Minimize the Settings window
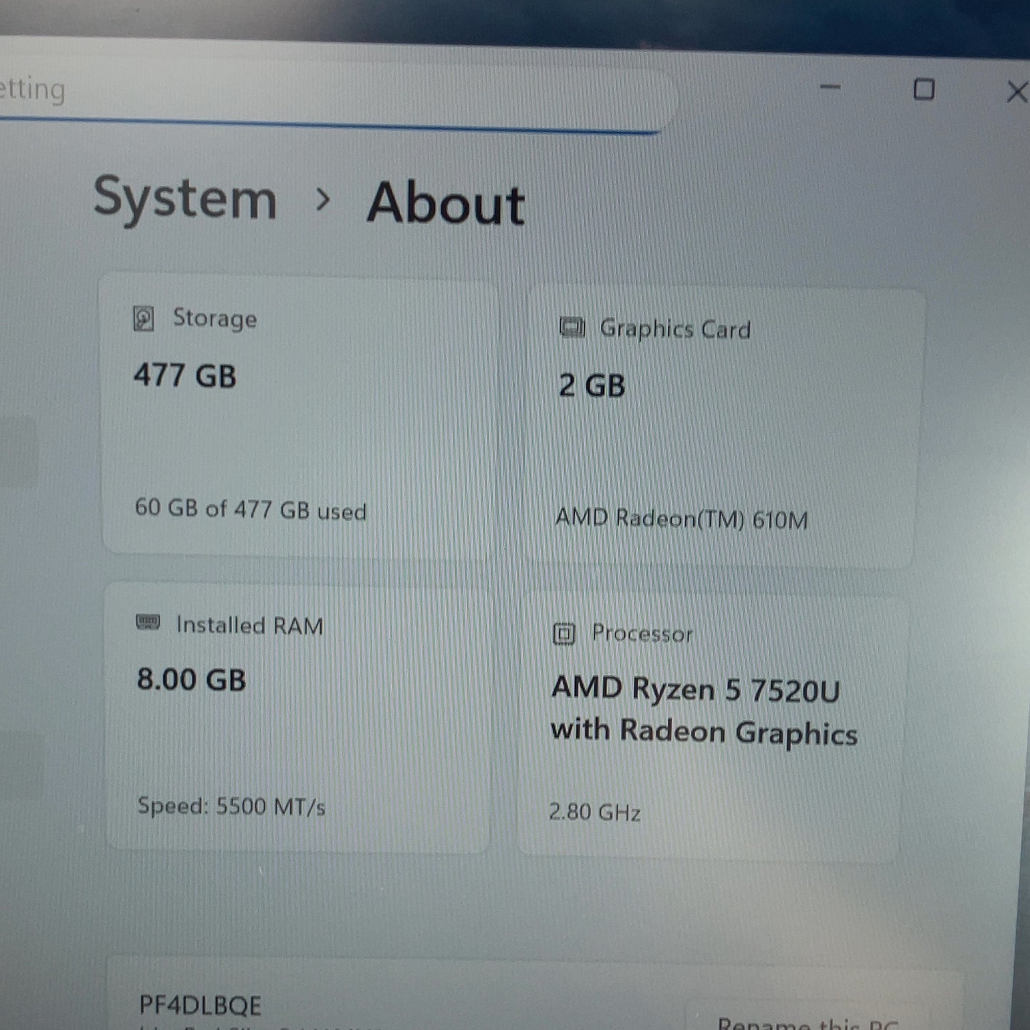The image size is (1030, 1030). coord(830,87)
